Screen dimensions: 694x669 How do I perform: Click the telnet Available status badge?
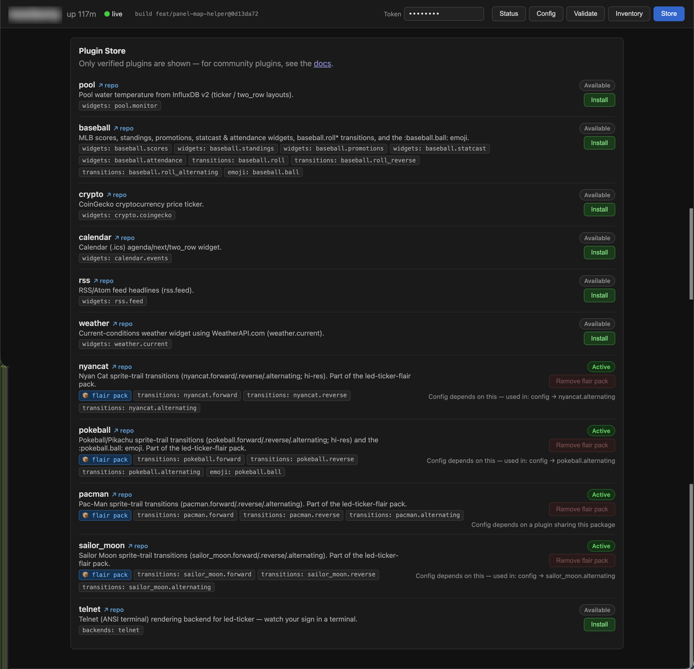click(x=597, y=610)
